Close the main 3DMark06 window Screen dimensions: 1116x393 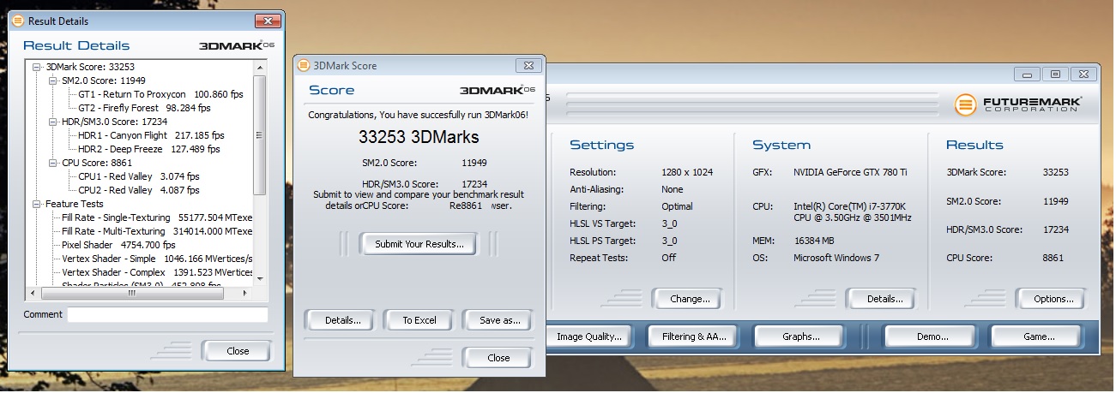point(1083,74)
